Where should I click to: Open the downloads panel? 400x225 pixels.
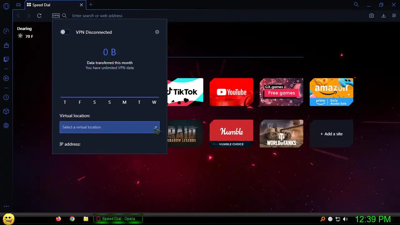pyautogui.click(x=383, y=16)
